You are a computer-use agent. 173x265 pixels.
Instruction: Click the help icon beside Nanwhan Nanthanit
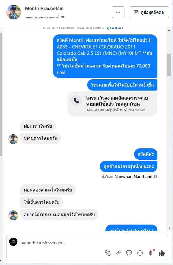click(156, 176)
